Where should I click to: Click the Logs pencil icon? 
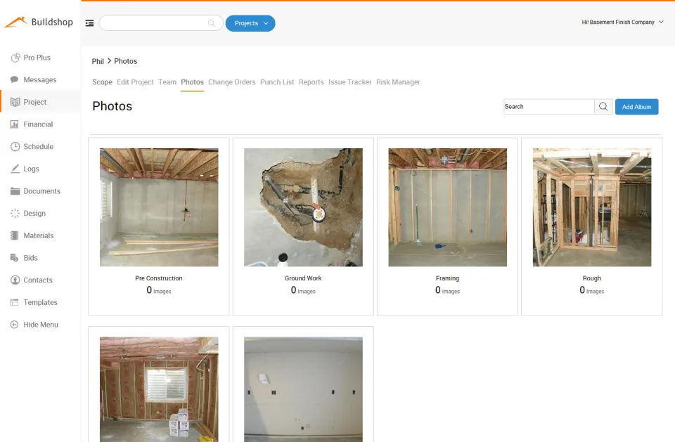(15, 169)
